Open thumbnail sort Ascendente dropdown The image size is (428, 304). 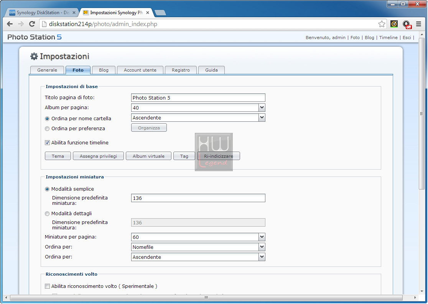[198, 257]
